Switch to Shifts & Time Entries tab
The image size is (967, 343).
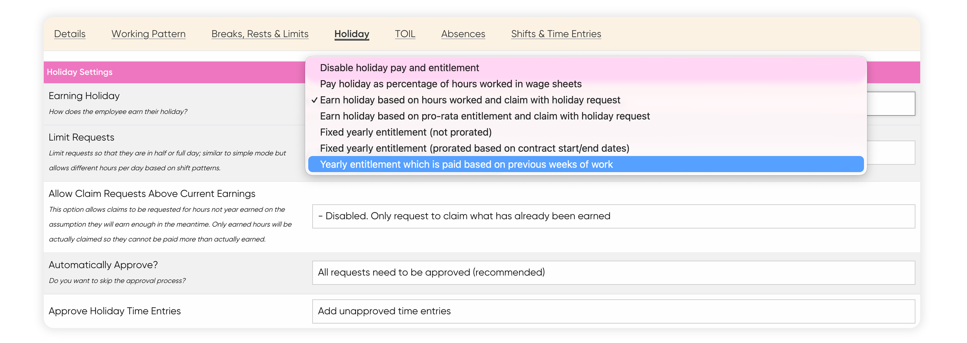(556, 34)
